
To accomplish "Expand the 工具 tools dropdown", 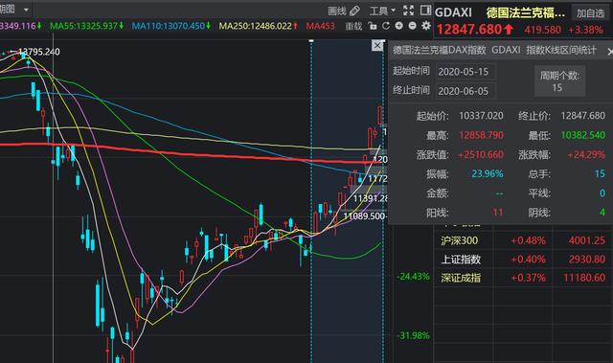I will (x=382, y=11).
